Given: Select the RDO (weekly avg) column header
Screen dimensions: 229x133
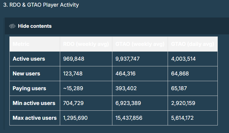Looking at the screenshot, I should coord(86,44).
